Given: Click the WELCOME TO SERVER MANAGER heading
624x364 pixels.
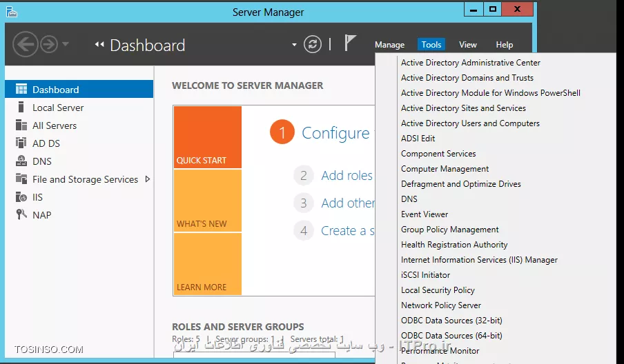Looking at the screenshot, I should [x=248, y=85].
